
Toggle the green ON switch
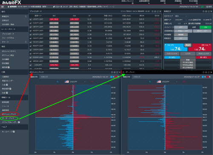(205, 27)
